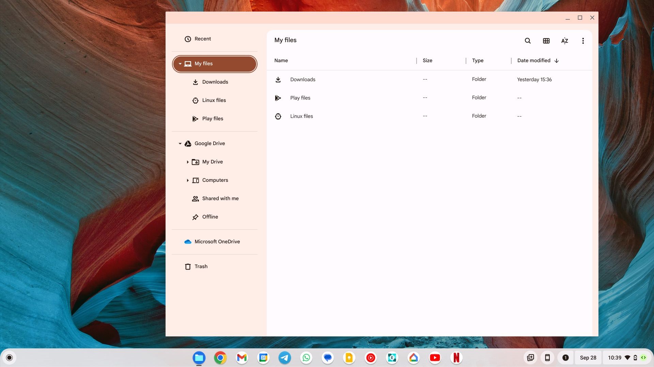Screen dimensions: 654x367
Task: Open Microsoft OneDrive in the sidebar
Action: 217,242
